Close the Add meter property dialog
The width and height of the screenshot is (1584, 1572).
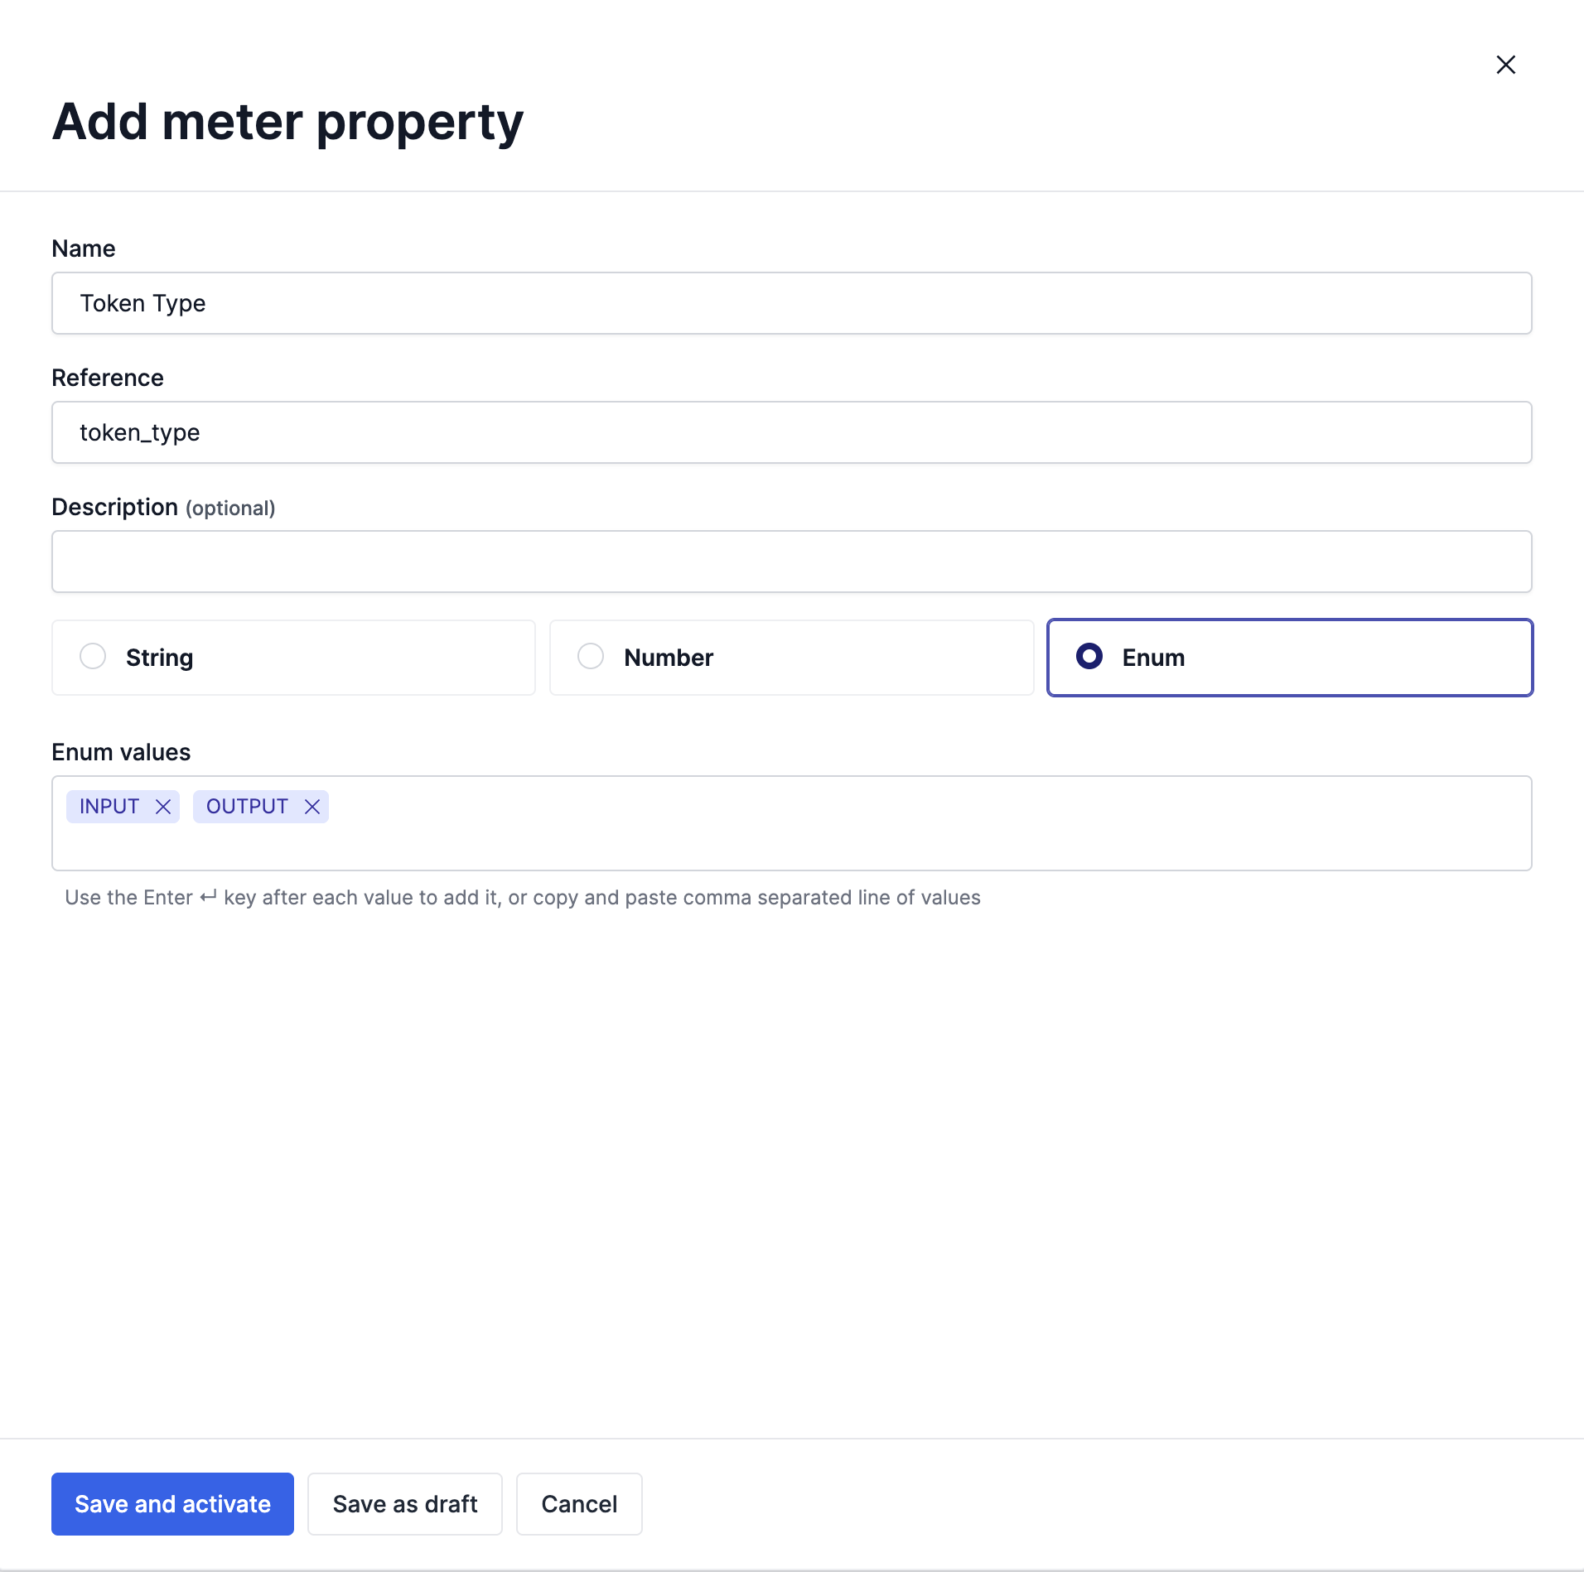1505,65
